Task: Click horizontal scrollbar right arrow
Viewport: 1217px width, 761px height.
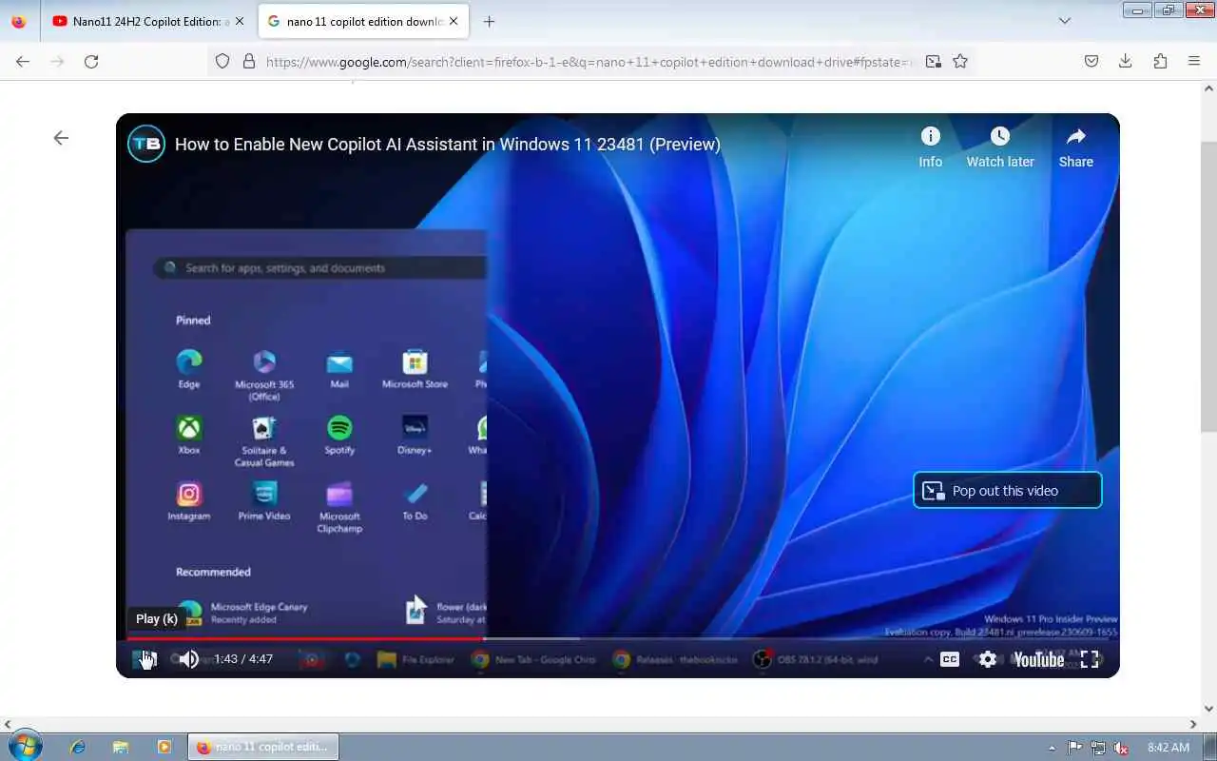Action: [x=1193, y=724]
